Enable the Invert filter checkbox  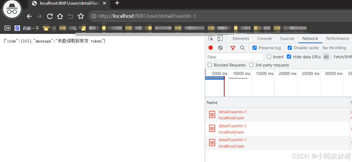coord(269,57)
